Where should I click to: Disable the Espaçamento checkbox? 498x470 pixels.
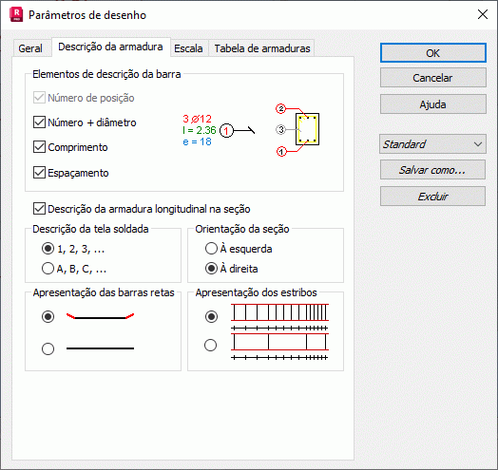click(x=39, y=172)
